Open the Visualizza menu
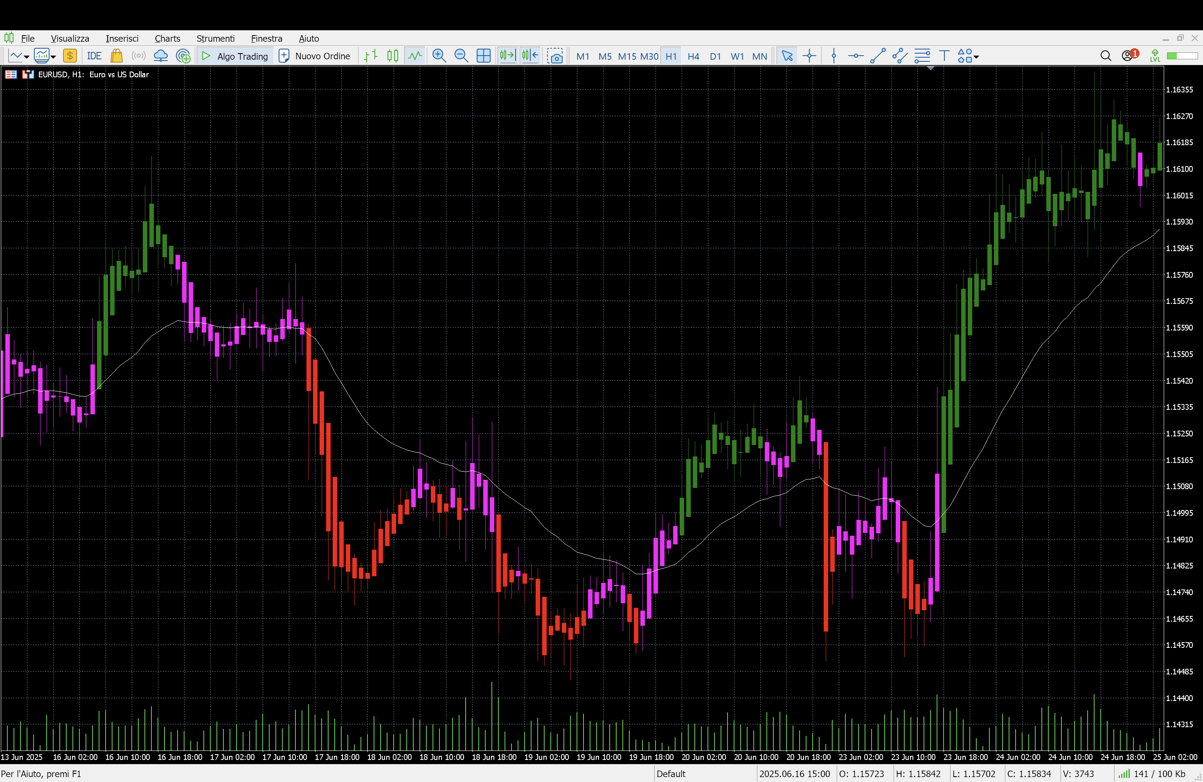Image resolution: width=1203 pixels, height=782 pixels. click(70, 38)
